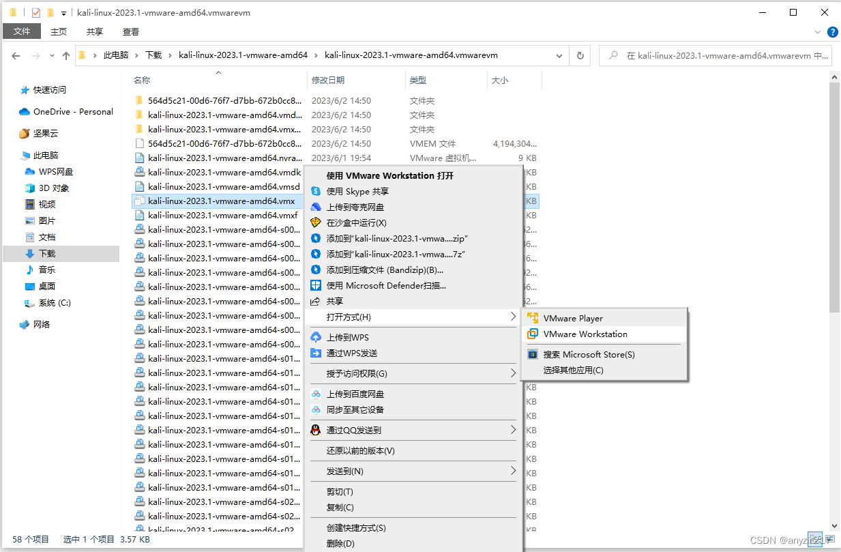Select 网络 in the navigation pane

pyautogui.click(x=42, y=325)
